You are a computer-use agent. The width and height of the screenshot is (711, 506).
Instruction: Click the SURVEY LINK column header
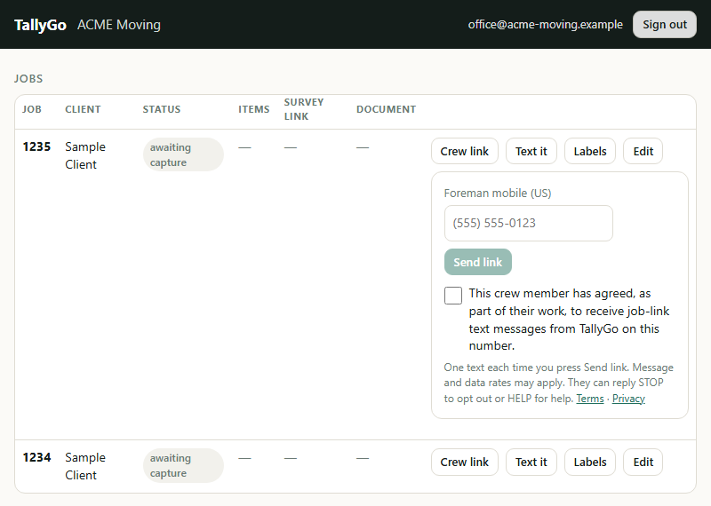pos(304,109)
